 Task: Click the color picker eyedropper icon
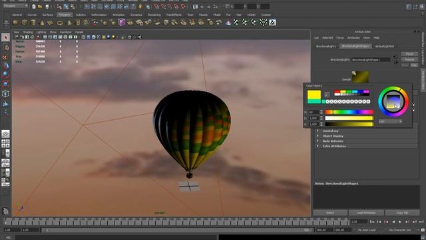coord(327,95)
